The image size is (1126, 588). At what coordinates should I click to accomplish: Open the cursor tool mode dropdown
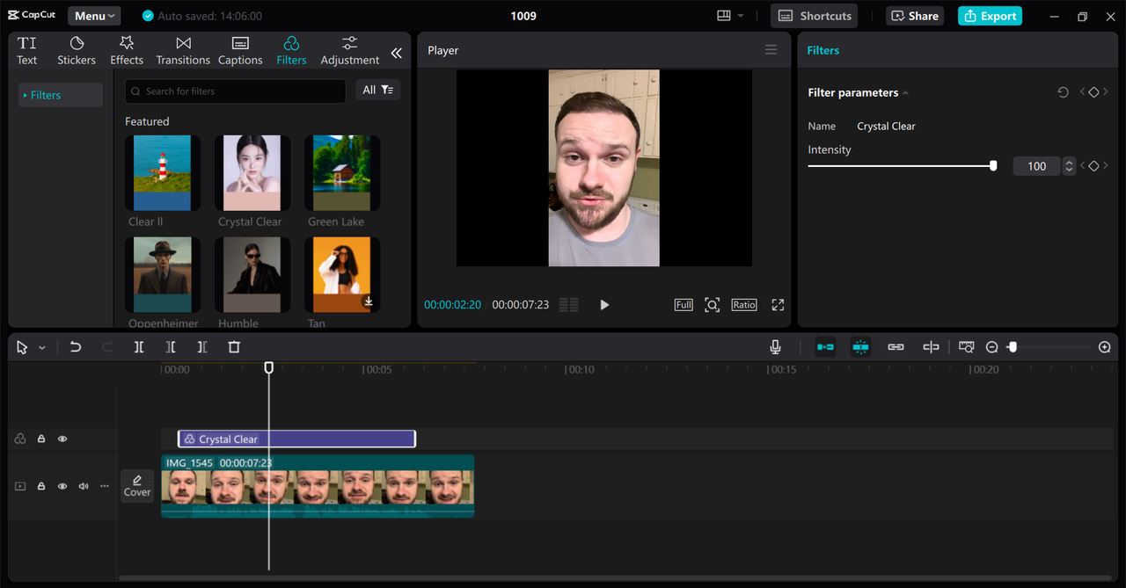pyautogui.click(x=41, y=348)
